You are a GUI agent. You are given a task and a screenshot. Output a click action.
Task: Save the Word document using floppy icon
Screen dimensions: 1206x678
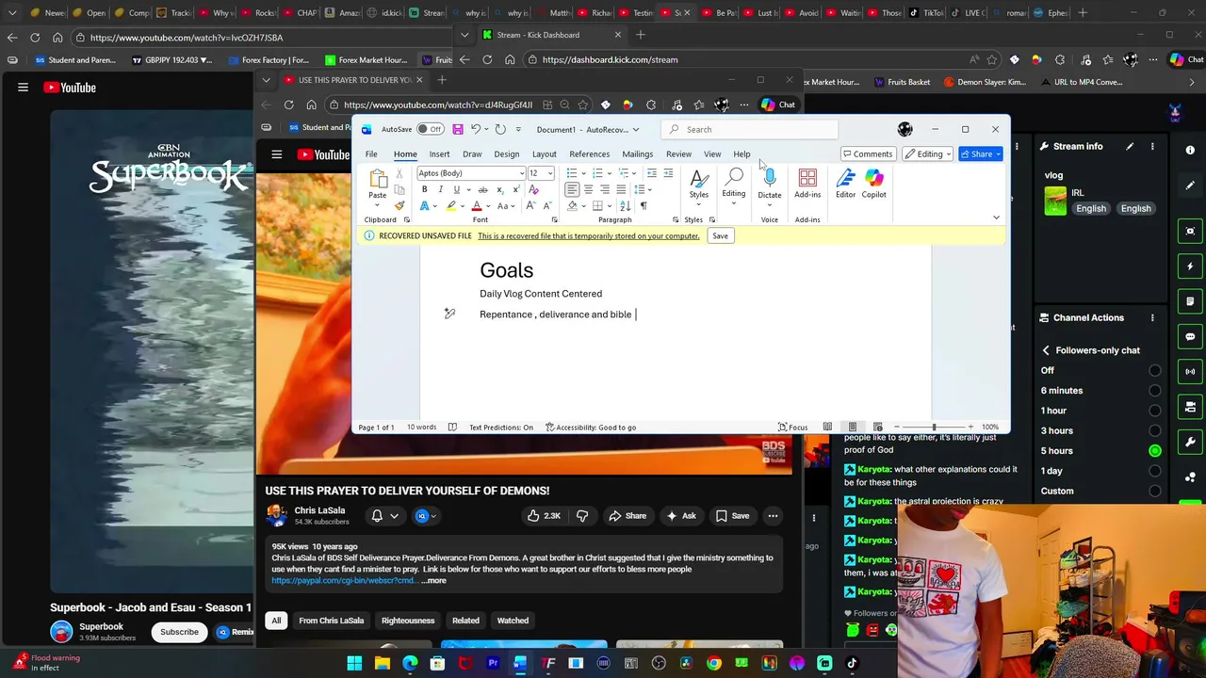click(x=458, y=129)
